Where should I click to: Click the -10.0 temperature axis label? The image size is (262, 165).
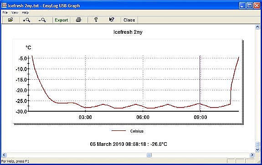[21, 69]
